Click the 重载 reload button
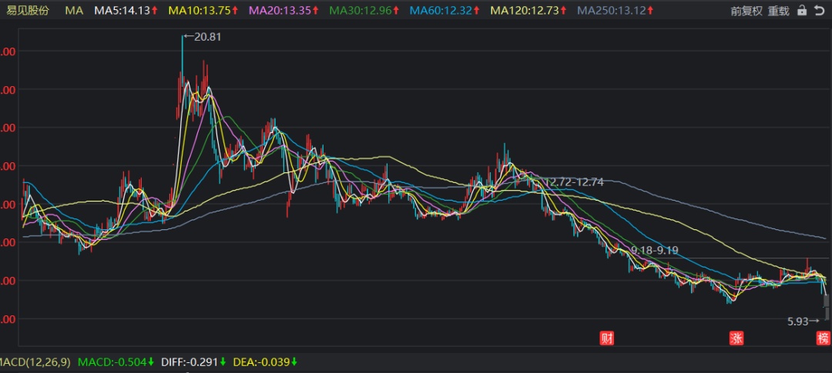This screenshot has height=373, width=832. (779, 11)
